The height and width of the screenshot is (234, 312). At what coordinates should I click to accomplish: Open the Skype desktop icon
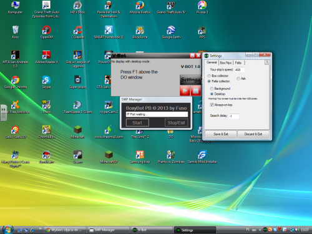click(x=47, y=82)
